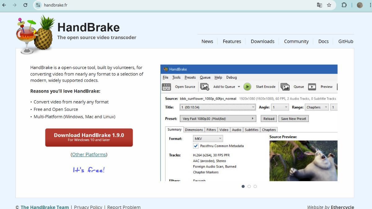Switch to the Filters tab

(x=211, y=130)
